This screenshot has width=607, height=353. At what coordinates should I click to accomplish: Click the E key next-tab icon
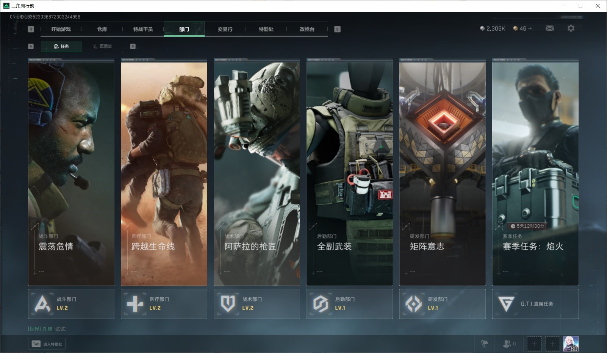(x=337, y=29)
